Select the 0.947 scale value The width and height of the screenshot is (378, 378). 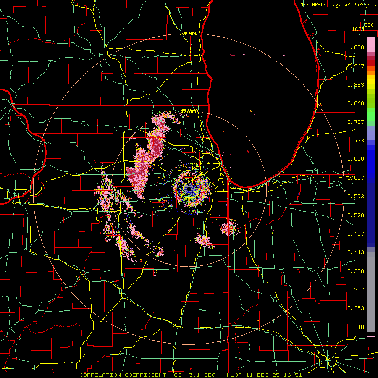[x=356, y=66]
